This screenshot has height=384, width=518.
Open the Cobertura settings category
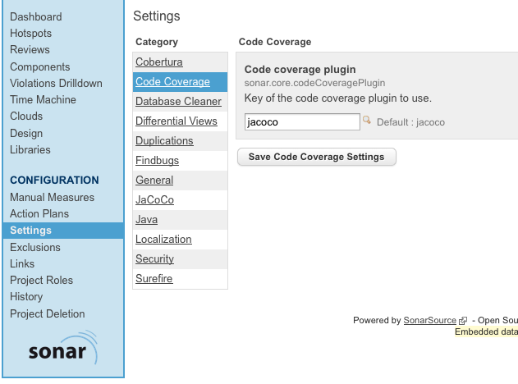[x=159, y=62]
